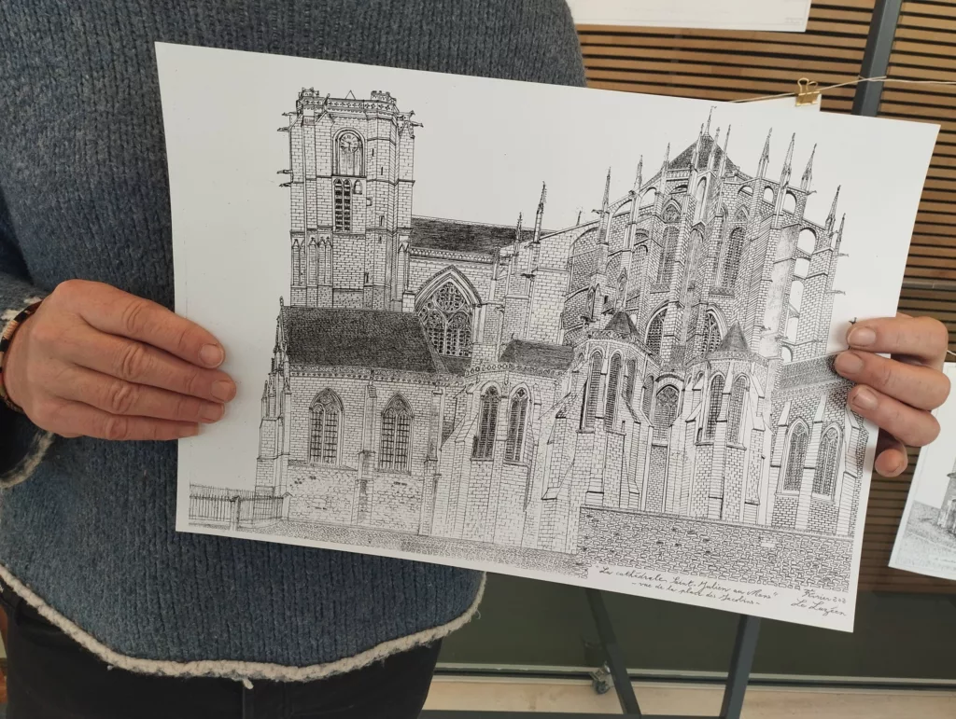Click the sheet of paper hanging at top
The height and width of the screenshot is (719, 956).
(691, 13)
